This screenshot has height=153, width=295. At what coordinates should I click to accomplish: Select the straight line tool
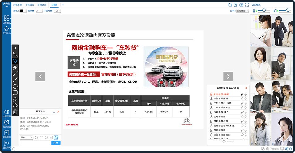pos(15,80)
